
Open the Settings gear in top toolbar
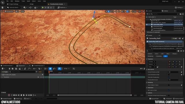point(179,8)
